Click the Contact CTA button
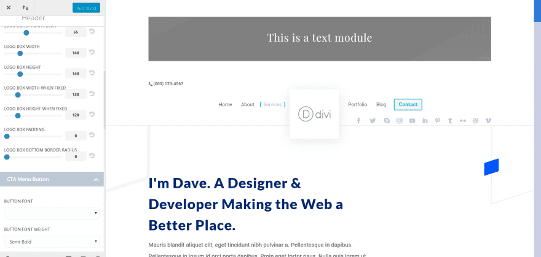 coord(408,104)
